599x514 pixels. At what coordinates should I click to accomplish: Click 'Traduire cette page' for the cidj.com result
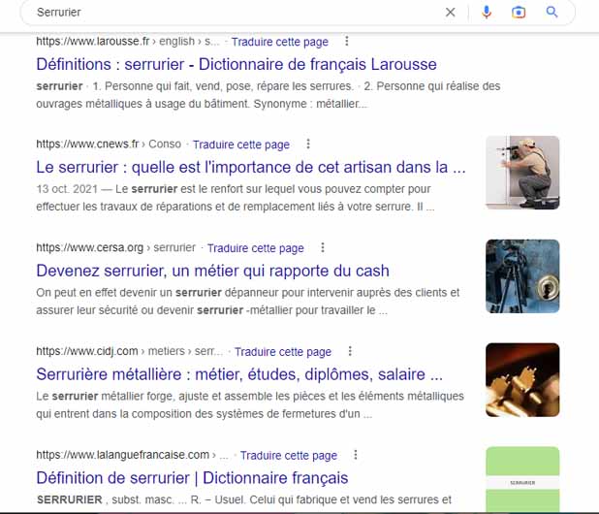coord(283,352)
